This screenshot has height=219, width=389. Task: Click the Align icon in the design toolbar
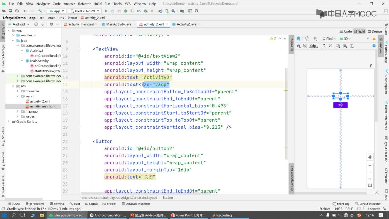click(x=345, y=46)
